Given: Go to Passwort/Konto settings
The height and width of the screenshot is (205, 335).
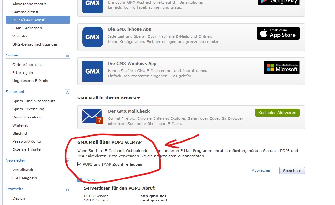Looking at the screenshot, I should pyautogui.click(x=27, y=142).
